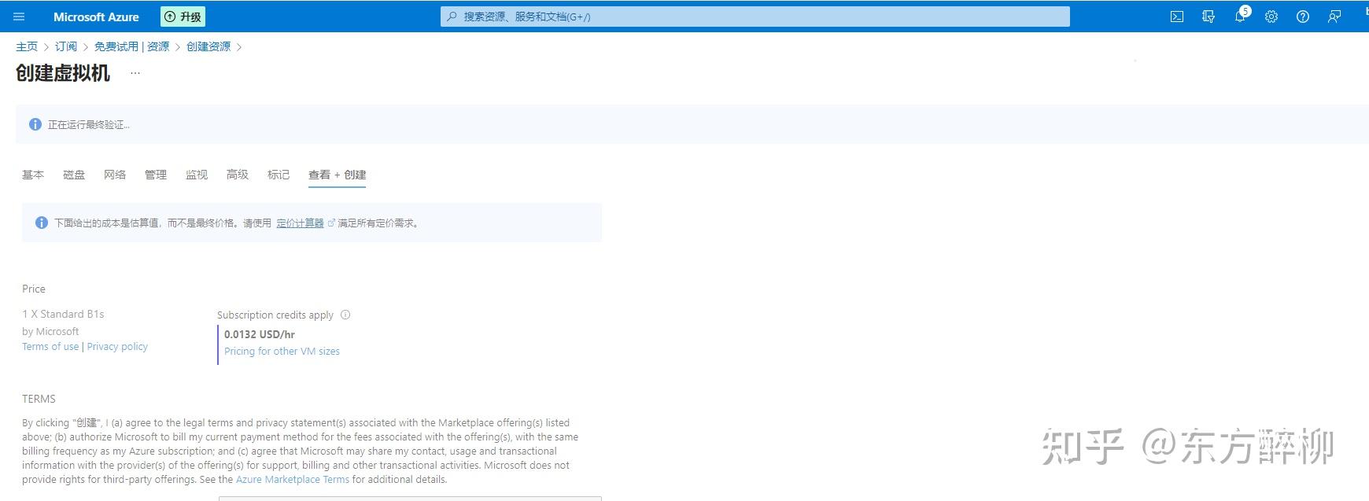The height and width of the screenshot is (501, 1369).
Task: Click the info icon beside Subscription credits apply
Action: coord(345,315)
